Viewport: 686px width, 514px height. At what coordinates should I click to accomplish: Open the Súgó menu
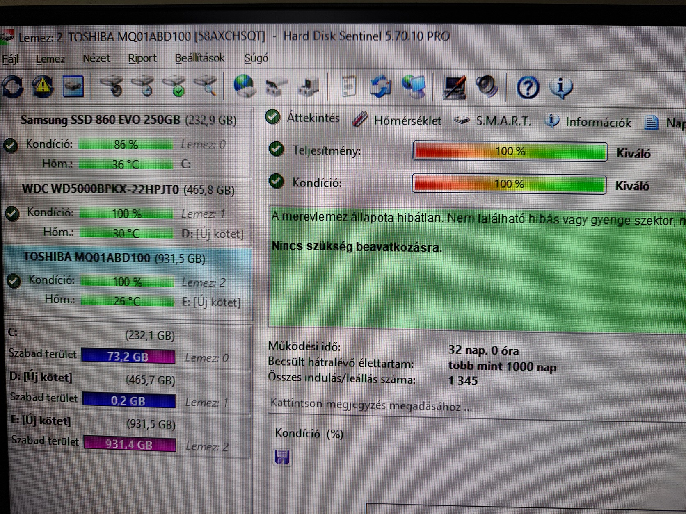click(256, 58)
